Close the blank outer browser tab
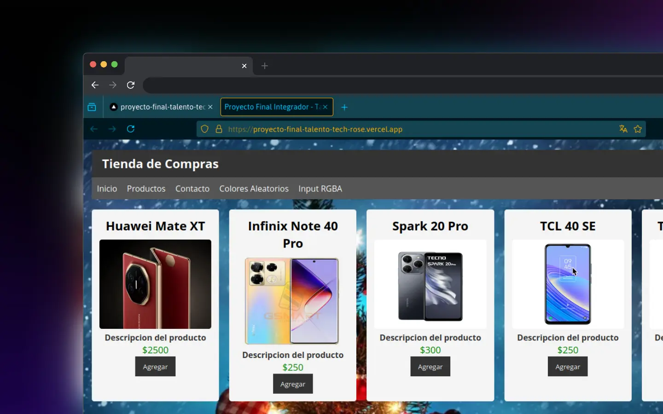The width and height of the screenshot is (663, 414). coord(244,66)
